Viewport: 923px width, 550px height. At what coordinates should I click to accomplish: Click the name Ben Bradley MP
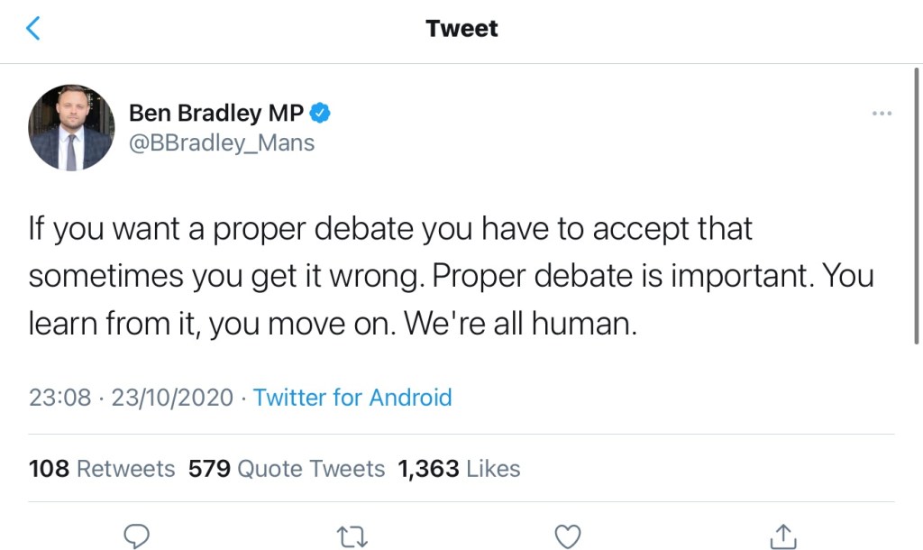(216, 113)
